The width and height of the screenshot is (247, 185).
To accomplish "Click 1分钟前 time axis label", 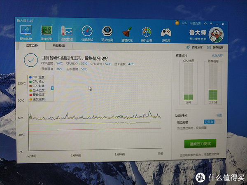I will (120, 154).
